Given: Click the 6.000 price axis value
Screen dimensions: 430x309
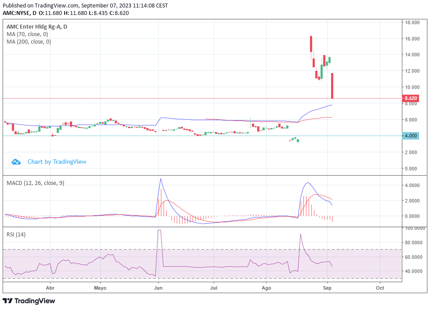Looking at the screenshot, I should pyautogui.click(x=411, y=120).
